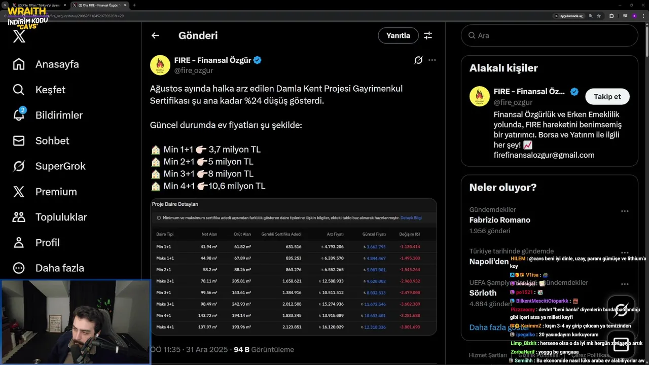Screen dimensions: 649x365
Task: Open Bildirimler with the notification badge
Action: point(47,115)
